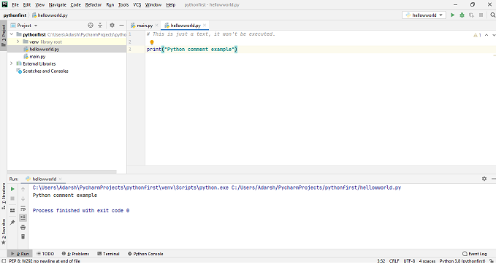This screenshot has height=267, width=496.
Task: Click the stop icon in the Run panel
Action: coord(12,198)
